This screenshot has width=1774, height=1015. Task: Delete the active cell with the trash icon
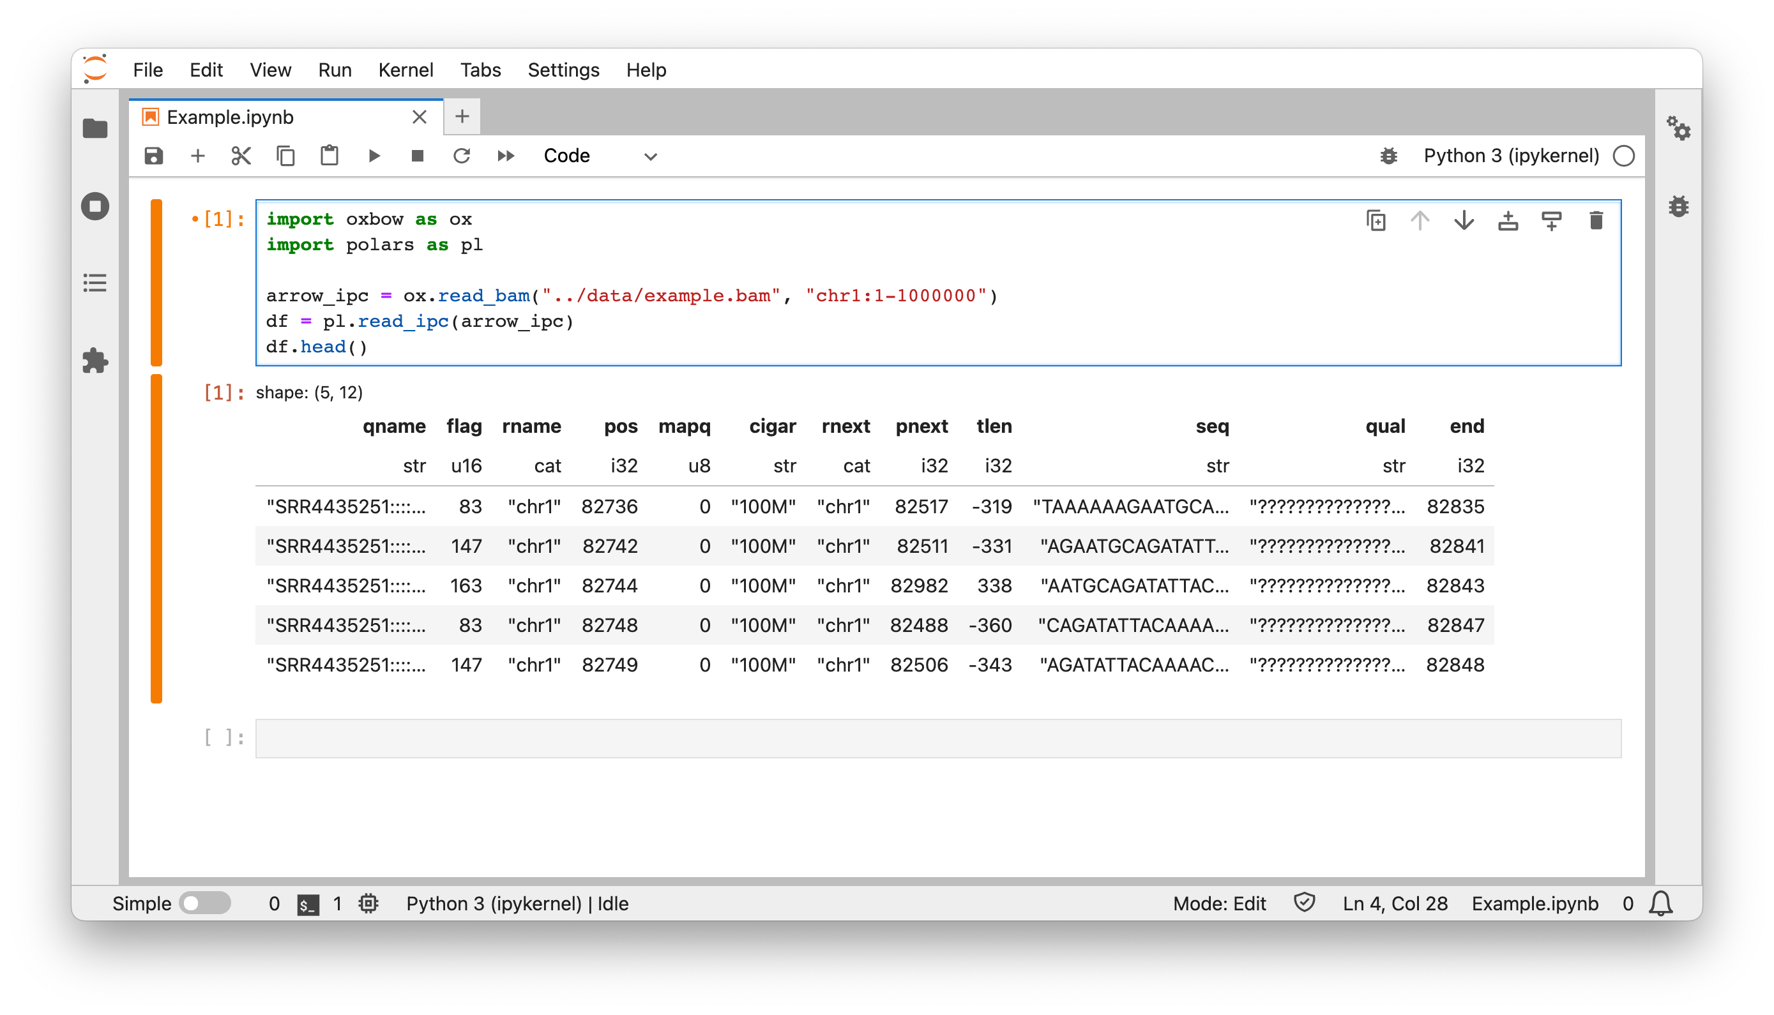(x=1596, y=220)
